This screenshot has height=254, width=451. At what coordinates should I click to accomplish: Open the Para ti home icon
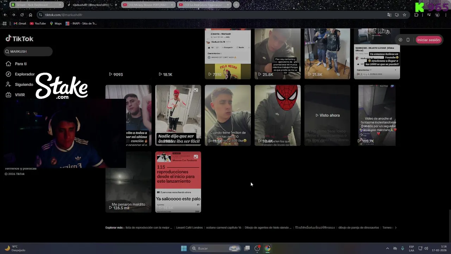click(8, 64)
